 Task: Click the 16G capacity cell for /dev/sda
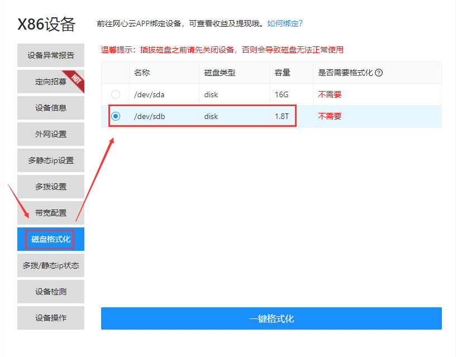tap(282, 94)
